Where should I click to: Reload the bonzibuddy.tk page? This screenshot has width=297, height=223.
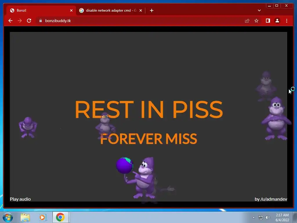(x=29, y=21)
